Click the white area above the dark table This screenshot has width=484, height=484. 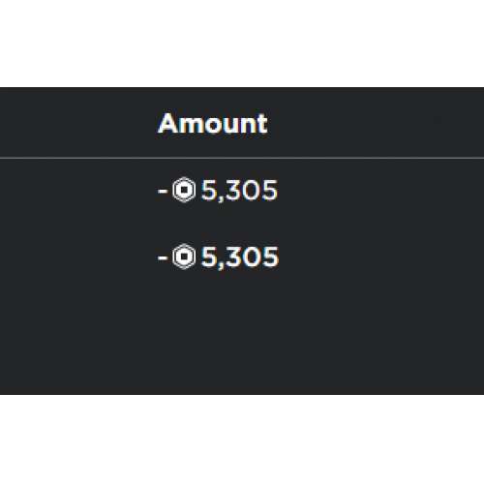[242, 44]
